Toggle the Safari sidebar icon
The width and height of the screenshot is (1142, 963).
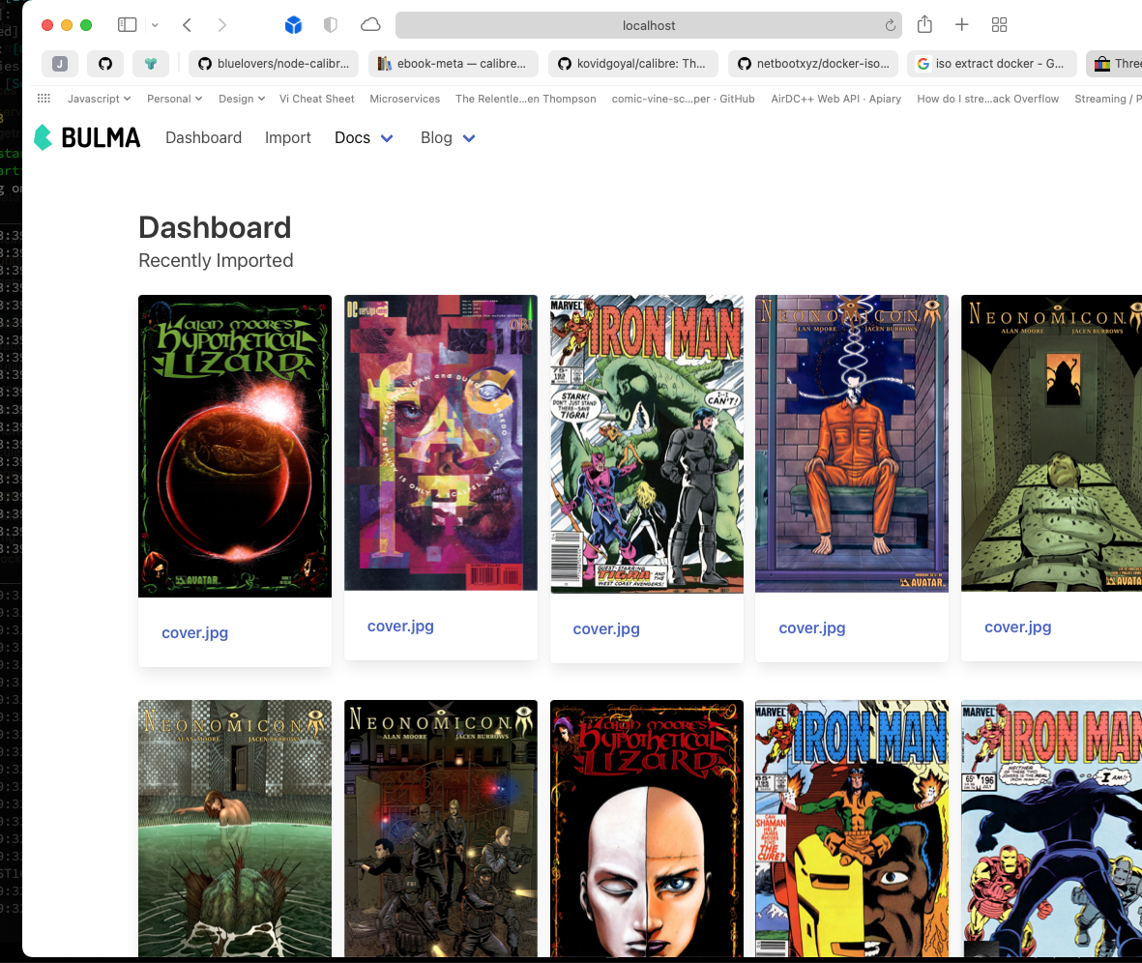[127, 25]
